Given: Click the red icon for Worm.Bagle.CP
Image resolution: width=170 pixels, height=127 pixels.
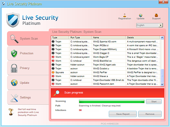Looking at the screenshot, I should [53, 57].
